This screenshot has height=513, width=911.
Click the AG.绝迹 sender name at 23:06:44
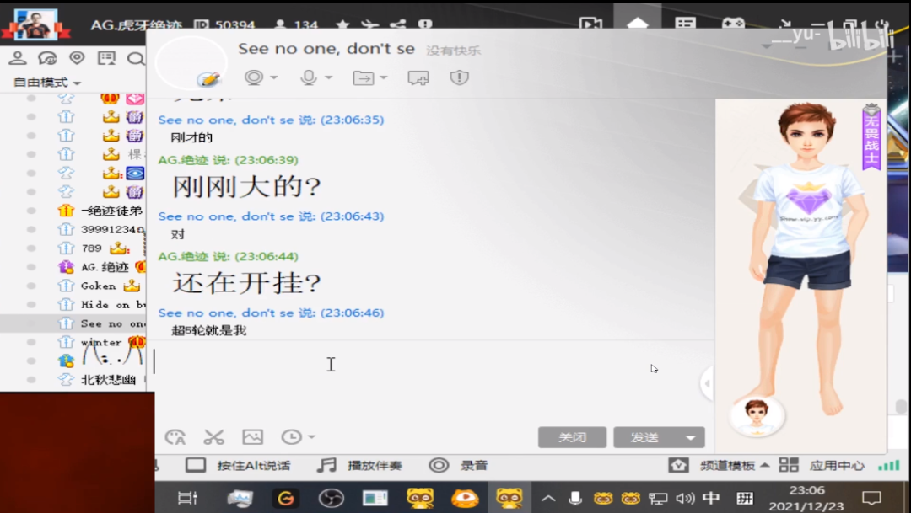tap(183, 256)
